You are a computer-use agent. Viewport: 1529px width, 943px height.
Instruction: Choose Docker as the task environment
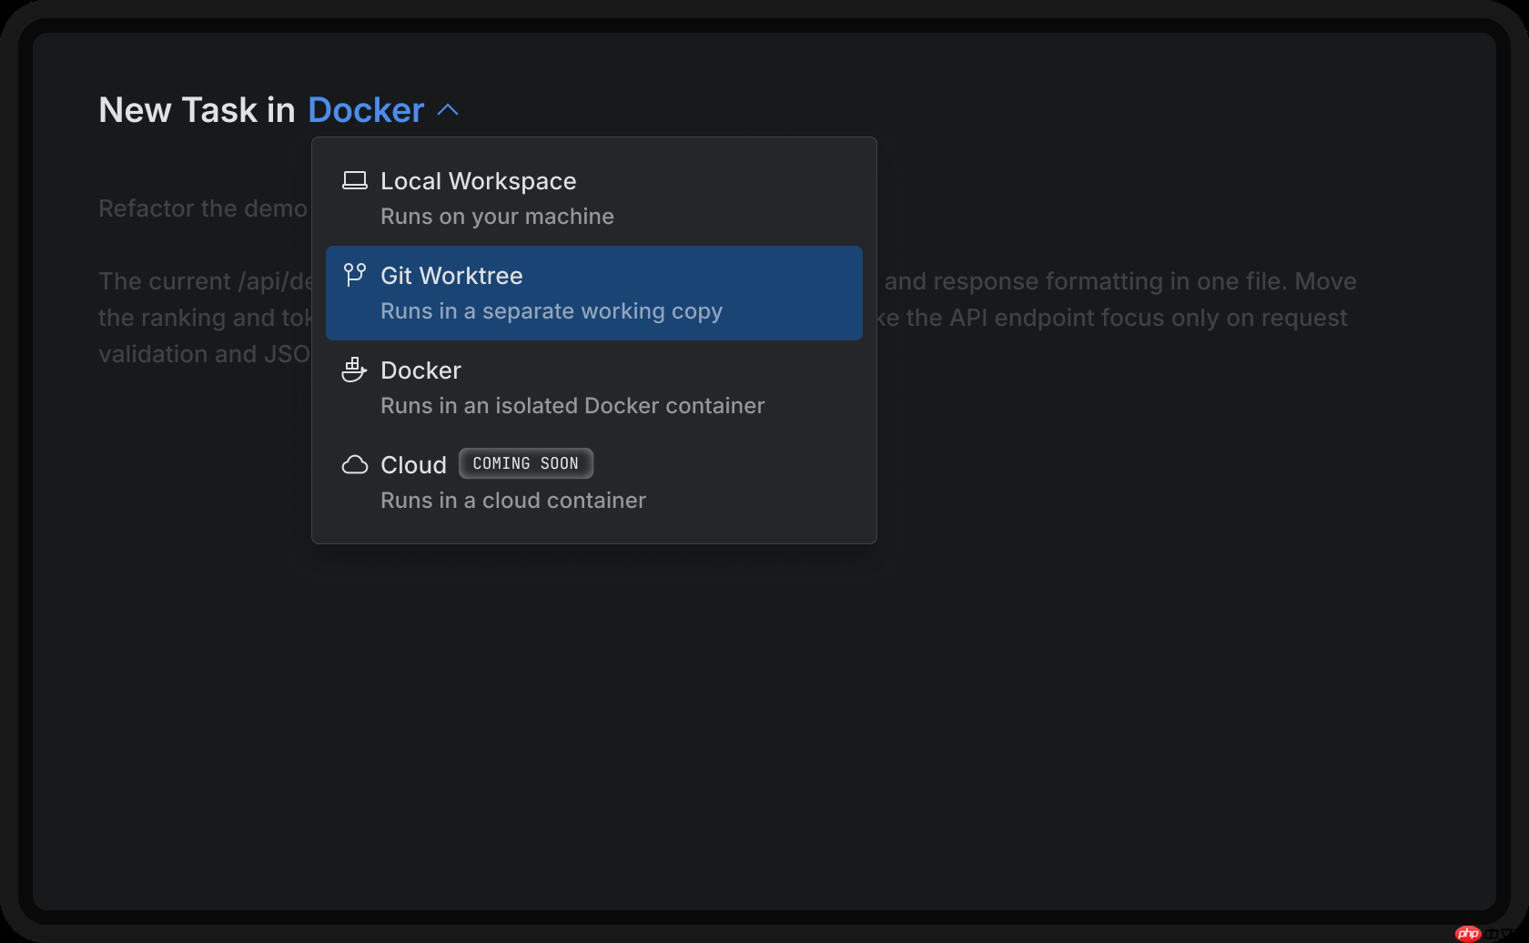pyautogui.click(x=420, y=370)
